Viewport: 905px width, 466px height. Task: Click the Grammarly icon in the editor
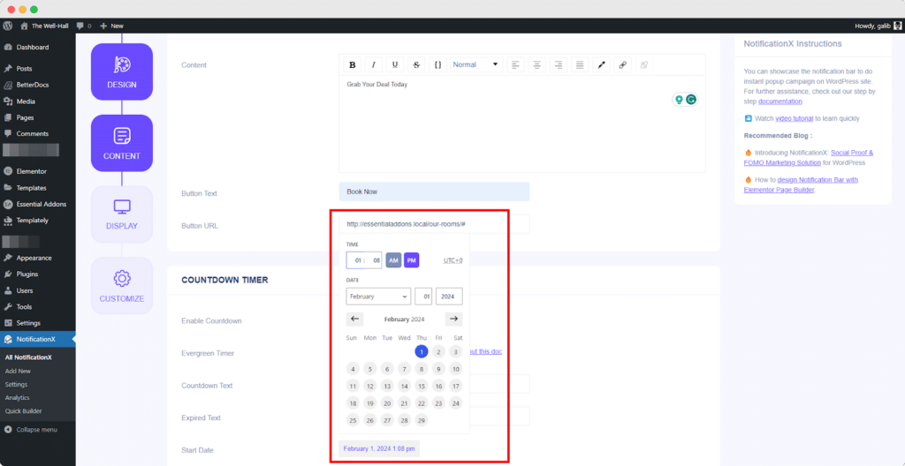(x=691, y=100)
